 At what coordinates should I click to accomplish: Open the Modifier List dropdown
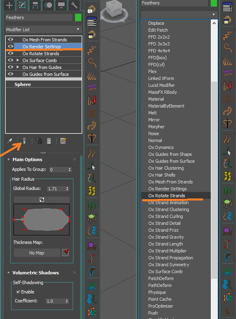pos(43,30)
